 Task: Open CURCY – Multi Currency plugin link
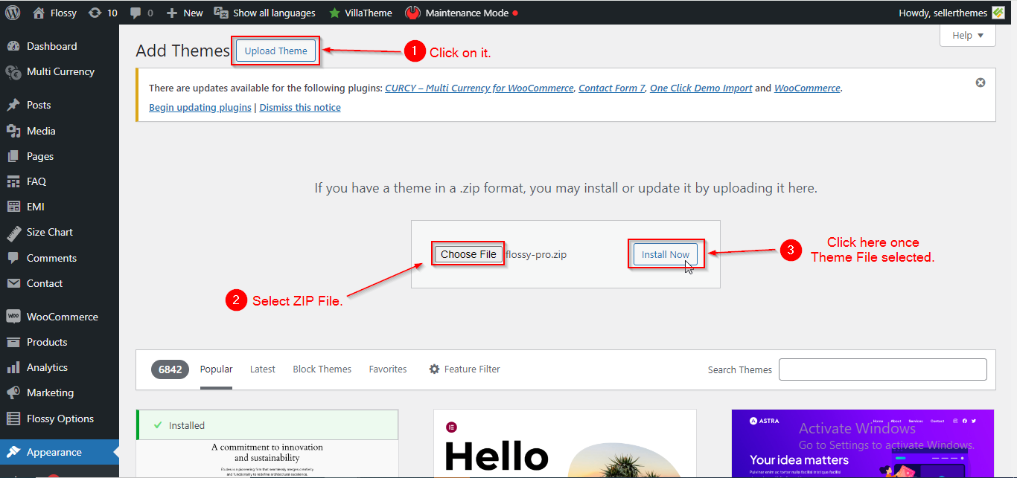[479, 88]
